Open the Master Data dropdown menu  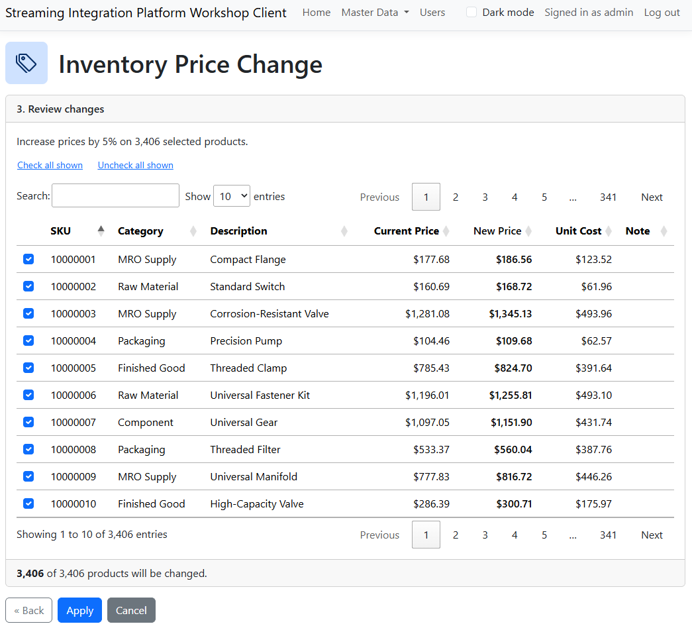point(375,13)
